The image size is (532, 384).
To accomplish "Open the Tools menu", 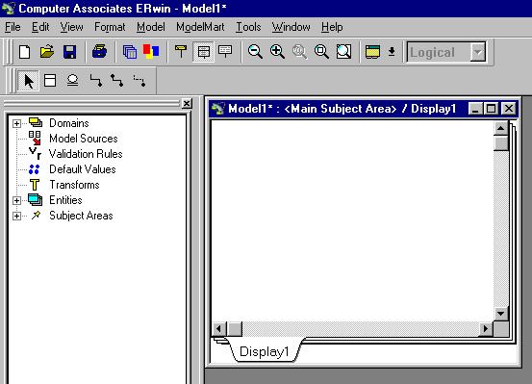I will [x=248, y=27].
